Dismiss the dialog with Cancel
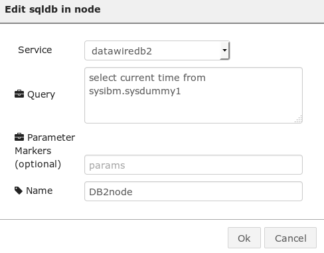324x253 pixels. (290, 238)
